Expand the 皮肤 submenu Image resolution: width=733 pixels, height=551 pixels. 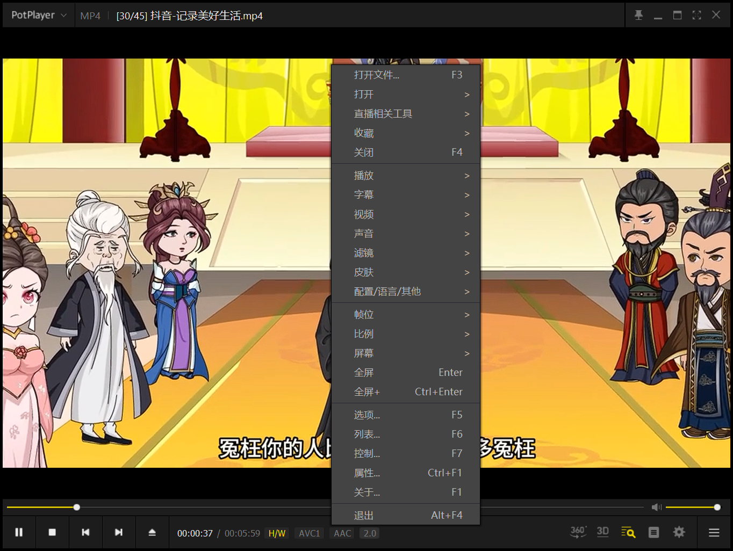coord(406,272)
